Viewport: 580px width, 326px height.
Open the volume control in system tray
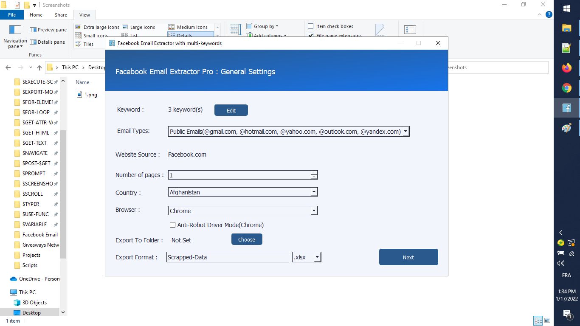tap(560, 263)
